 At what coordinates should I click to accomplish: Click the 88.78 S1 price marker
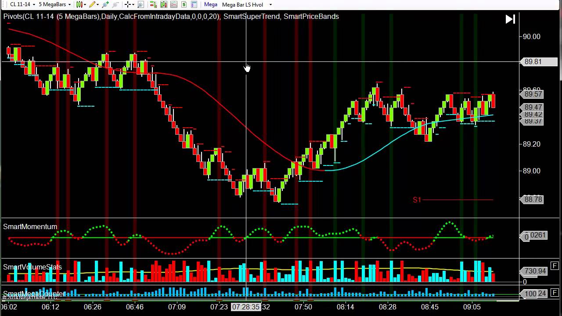point(533,200)
